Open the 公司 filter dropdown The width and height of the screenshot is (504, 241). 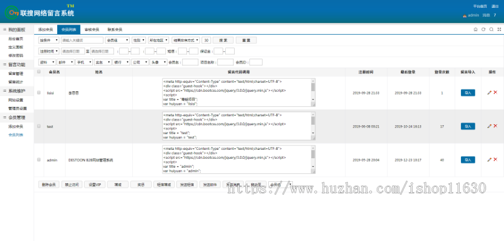(140, 62)
